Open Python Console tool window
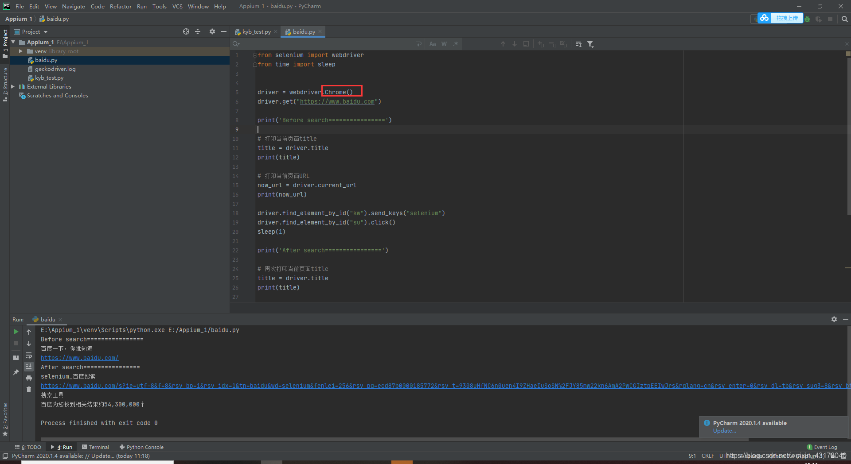Screen dimensions: 851x464 click(141, 447)
